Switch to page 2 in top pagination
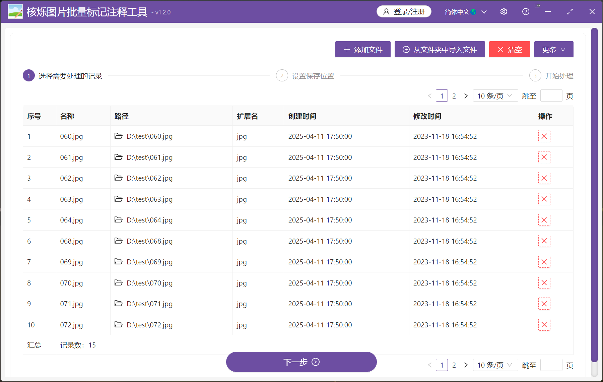This screenshot has height=382, width=603. tap(454, 96)
